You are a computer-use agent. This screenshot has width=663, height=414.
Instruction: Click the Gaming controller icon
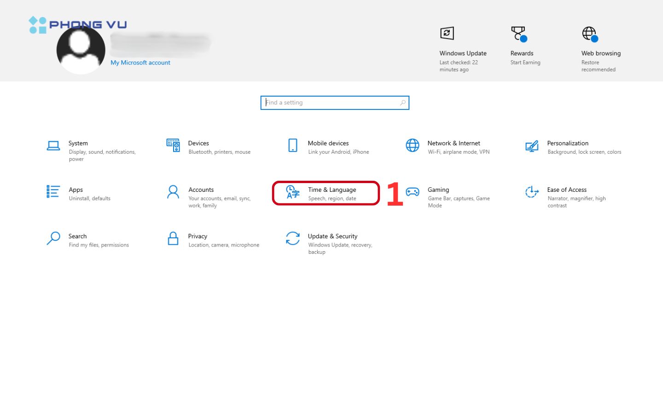(x=413, y=192)
